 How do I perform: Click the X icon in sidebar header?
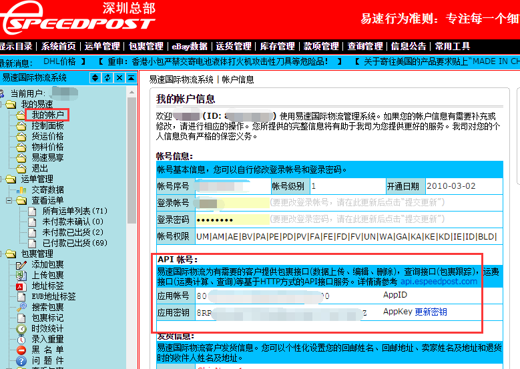coord(119,78)
